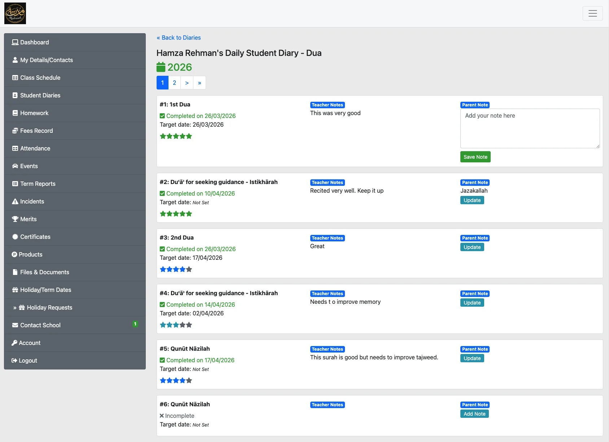Go to pagination page 2
Image resolution: width=609 pixels, height=442 pixels.
175,83
